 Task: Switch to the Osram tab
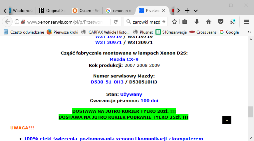pos(85,10)
